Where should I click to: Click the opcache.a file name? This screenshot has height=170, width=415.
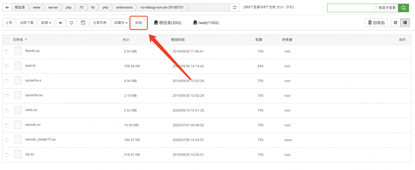(x=33, y=80)
